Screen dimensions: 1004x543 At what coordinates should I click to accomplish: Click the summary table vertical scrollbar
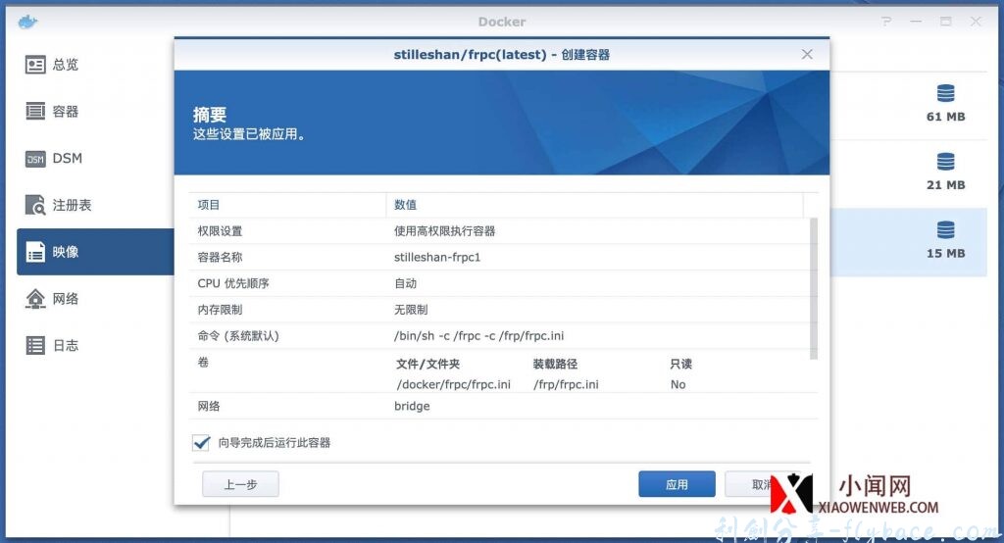[814, 289]
